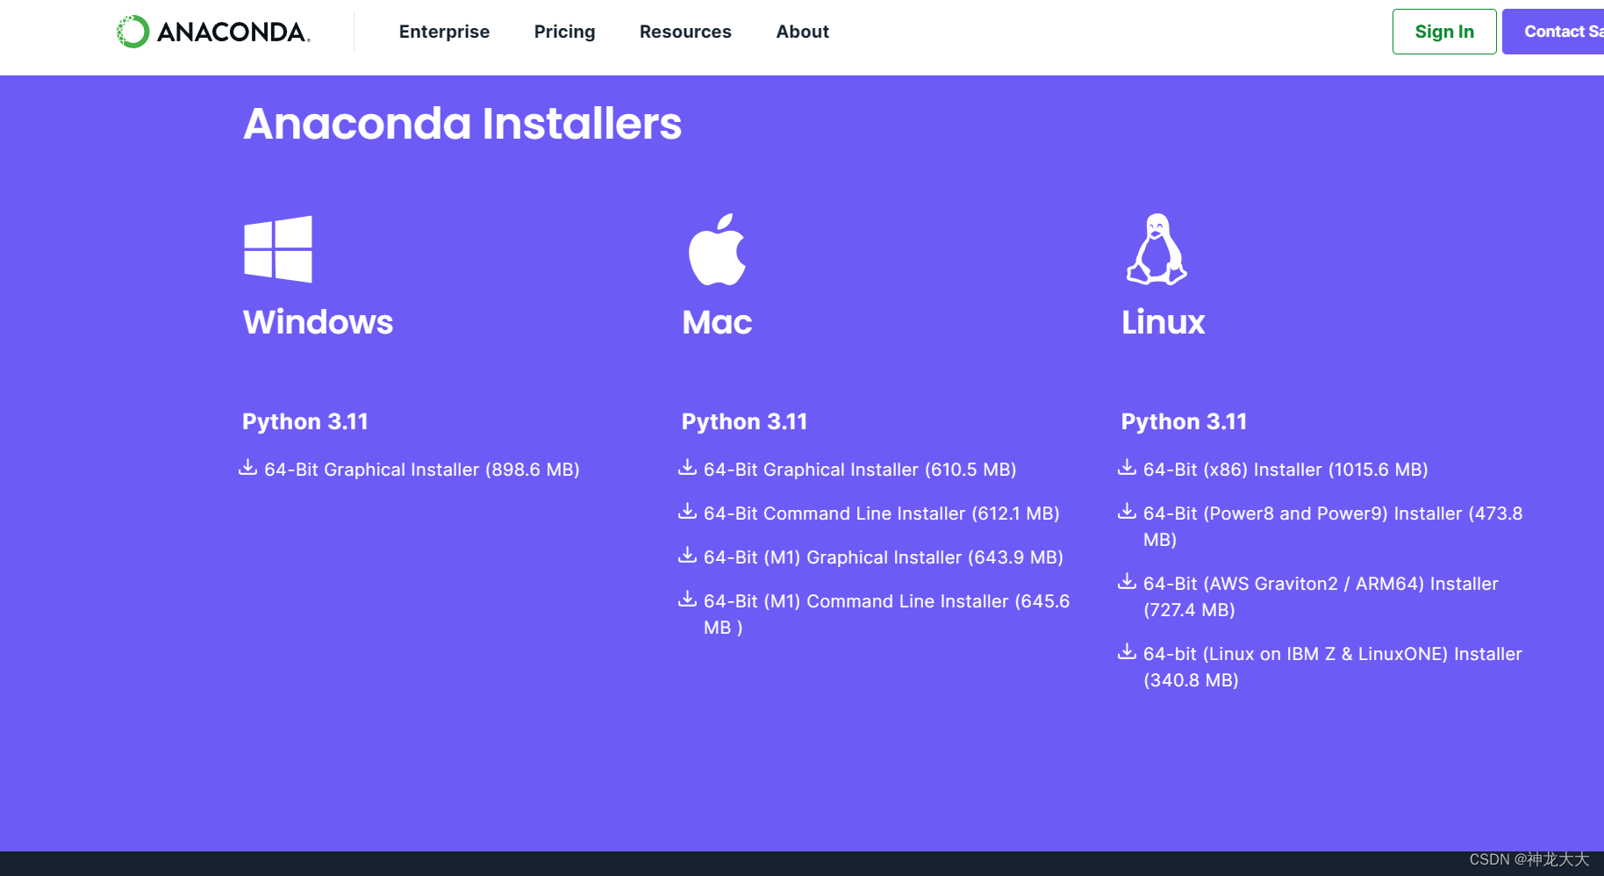Screen dimensions: 1604x876
Task: Click download icon for Mac 612.1 MB Command Line Installer
Action: (x=688, y=511)
